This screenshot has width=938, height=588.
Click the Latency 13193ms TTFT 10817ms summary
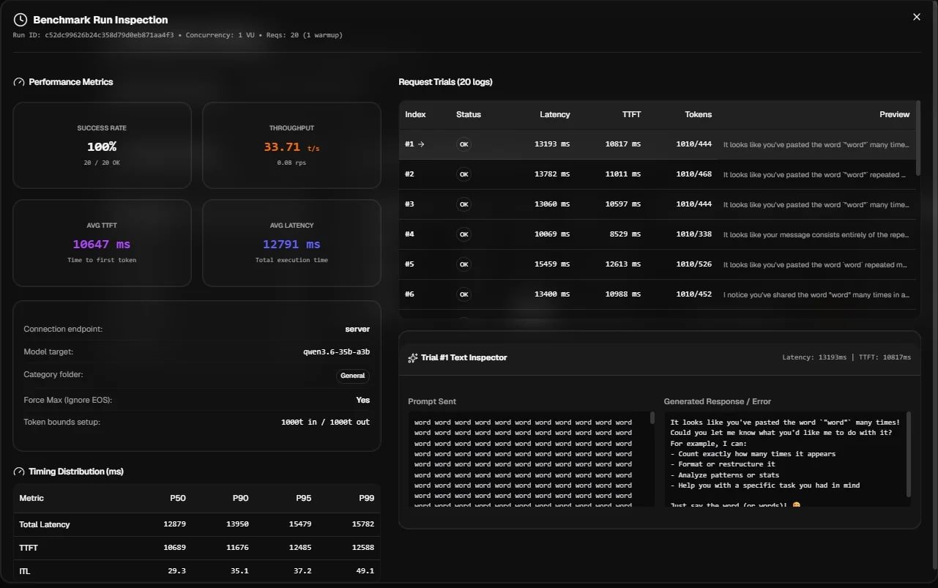click(x=846, y=357)
